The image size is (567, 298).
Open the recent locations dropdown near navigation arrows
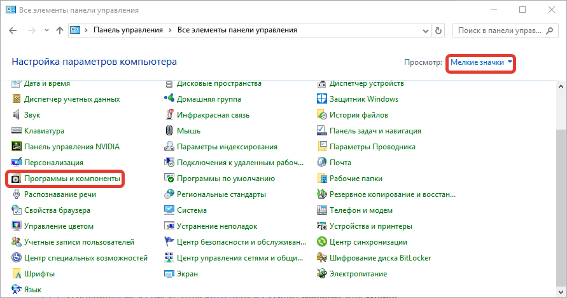[47, 30]
